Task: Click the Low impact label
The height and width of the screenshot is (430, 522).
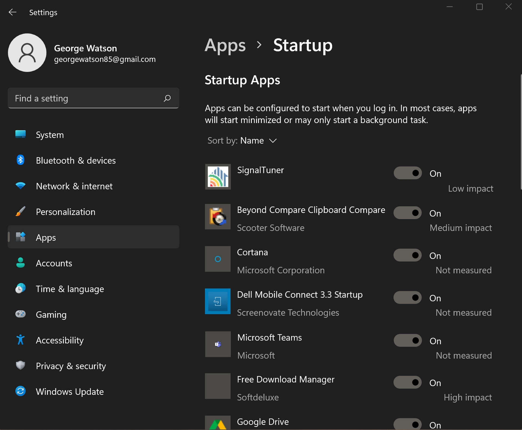Action: click(471, 188)
